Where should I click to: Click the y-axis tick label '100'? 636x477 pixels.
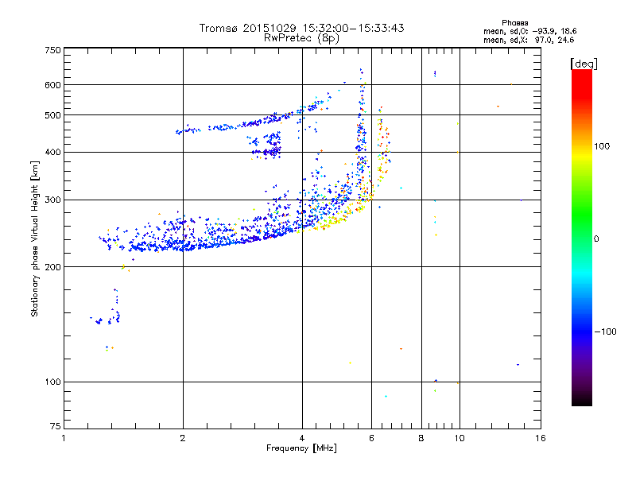[52, 382]
